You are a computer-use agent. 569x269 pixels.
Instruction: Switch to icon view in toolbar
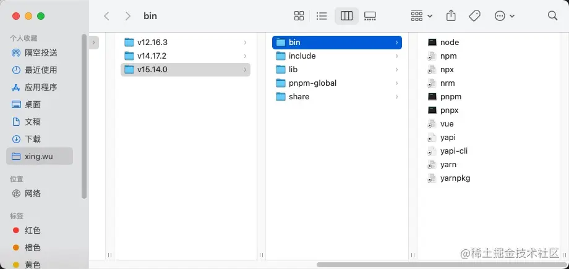[299, 16]
